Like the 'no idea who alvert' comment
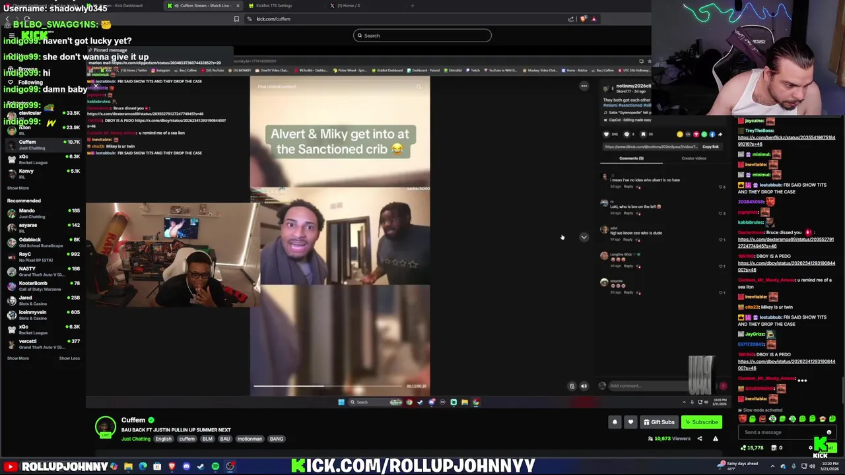The width and height of the screenshot is (845, 475). pos(721,187)
